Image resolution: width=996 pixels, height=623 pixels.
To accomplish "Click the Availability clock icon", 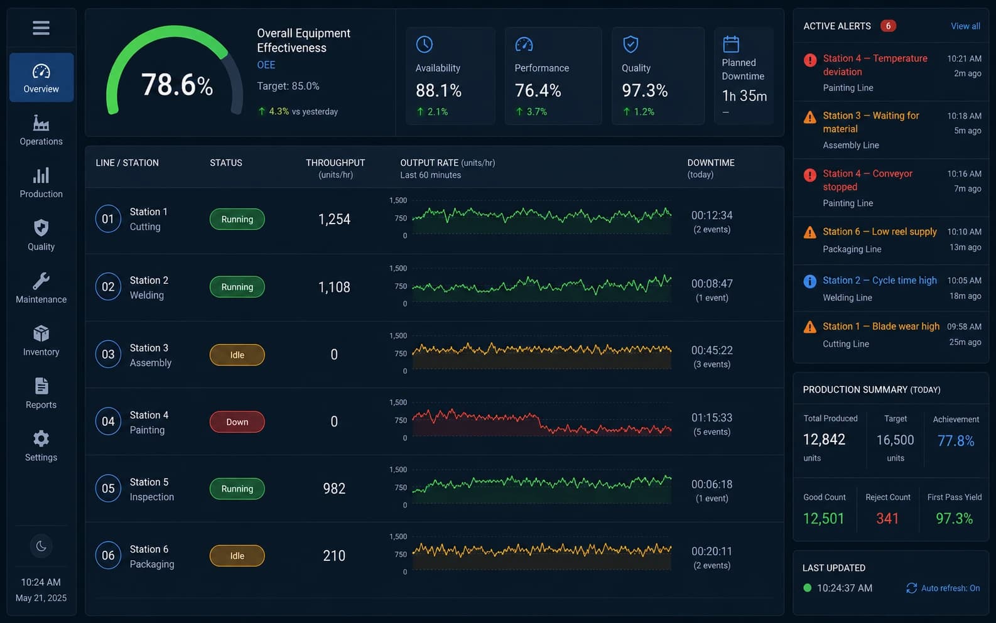I will pos(425,44).
